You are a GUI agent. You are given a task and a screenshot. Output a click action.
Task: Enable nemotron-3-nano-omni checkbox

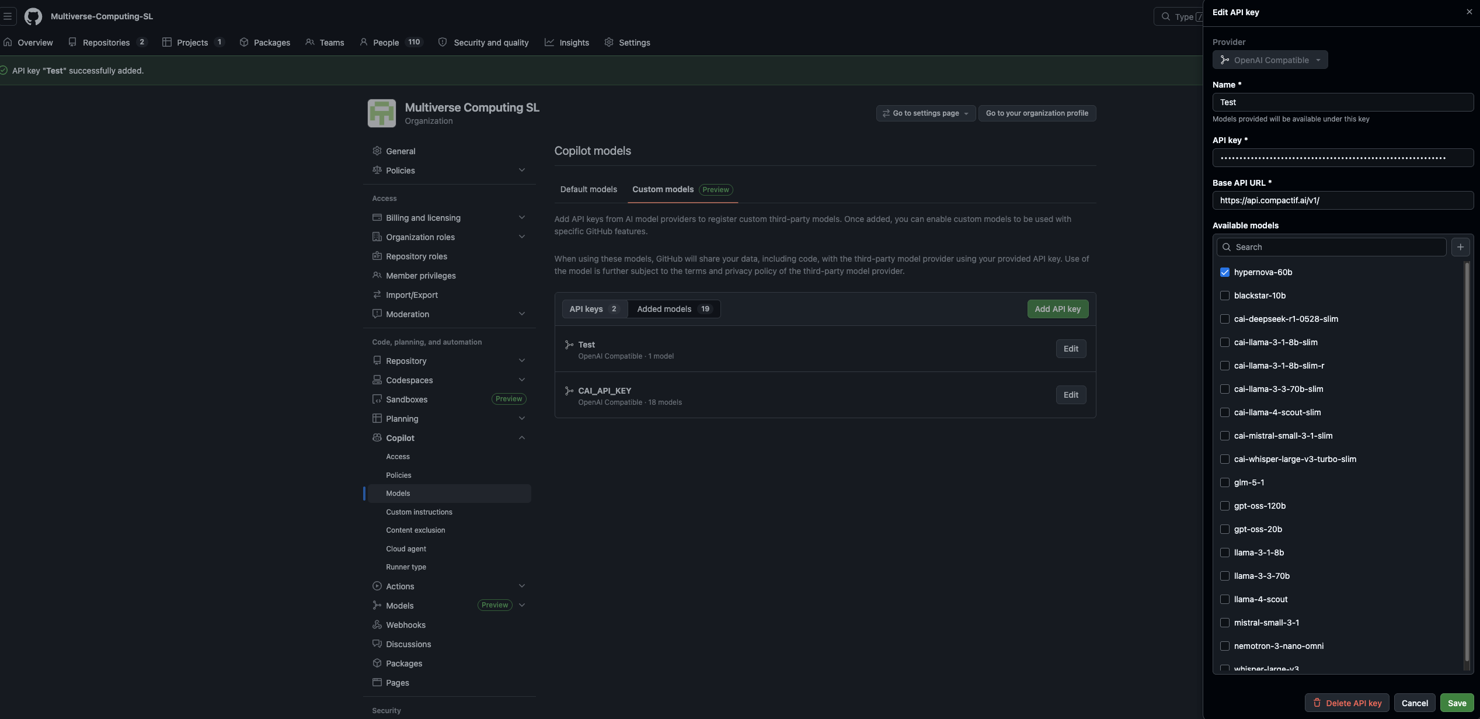(x=1225, y=646)
